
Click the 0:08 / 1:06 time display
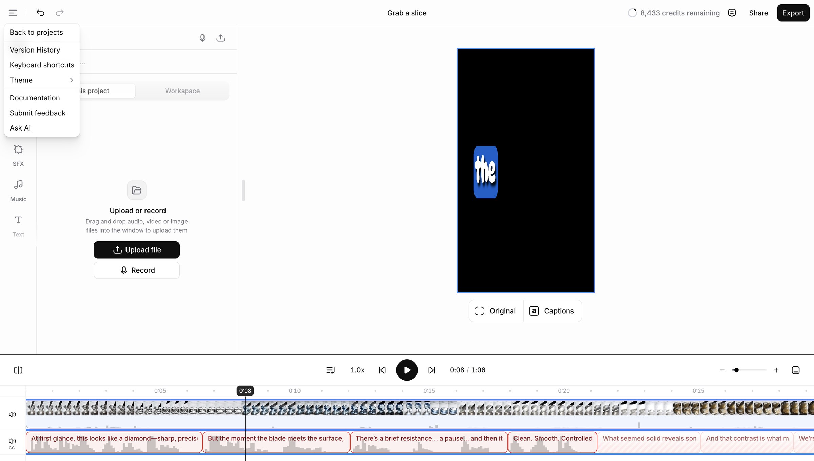tap(467, 370)
